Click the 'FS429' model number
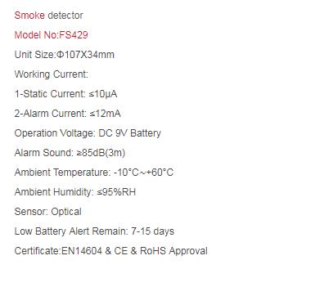This screenshot has width=333, height=305. click(74, 35)
